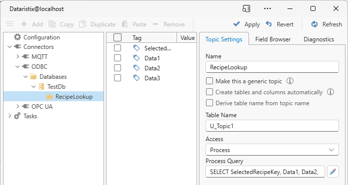Expand the MQTT tree node
348x185 pixels.
click(18, 57)
